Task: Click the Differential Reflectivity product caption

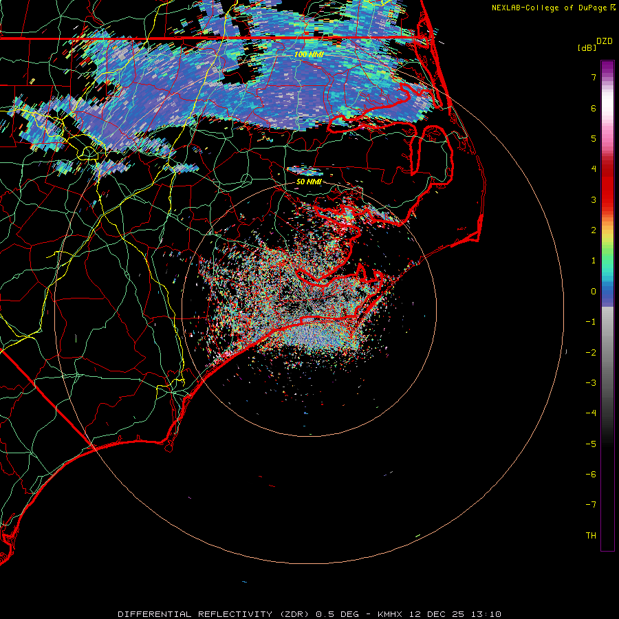Action: [x=309, y=614]
